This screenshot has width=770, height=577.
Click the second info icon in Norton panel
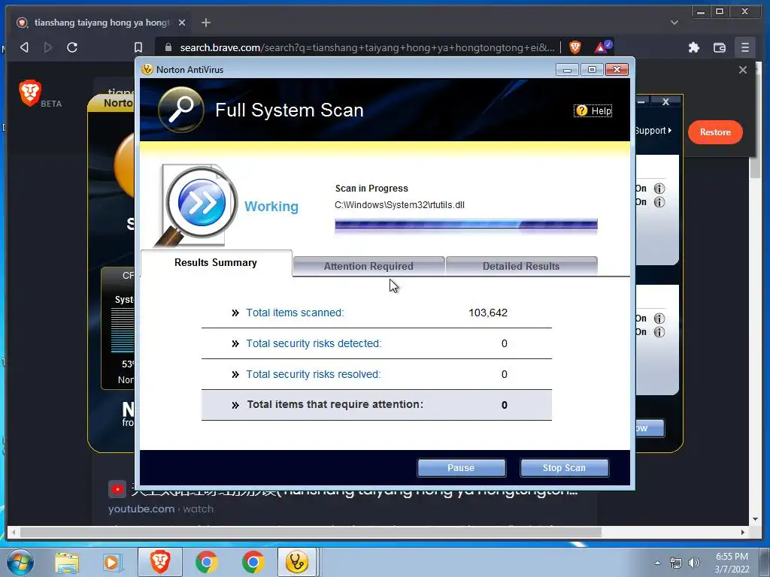pyautogui.click(x=659, y=202)
